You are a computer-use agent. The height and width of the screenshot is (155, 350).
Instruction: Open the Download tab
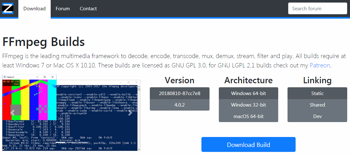pos(35,9)
